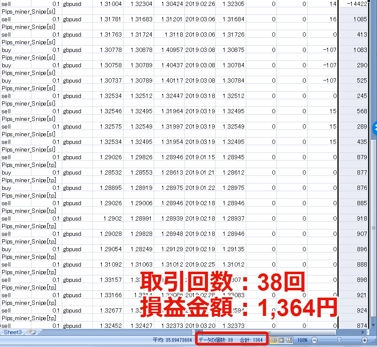Select the date cell 2019.01.15
This screenshot has width=377, height=347.
coord(199,157)
